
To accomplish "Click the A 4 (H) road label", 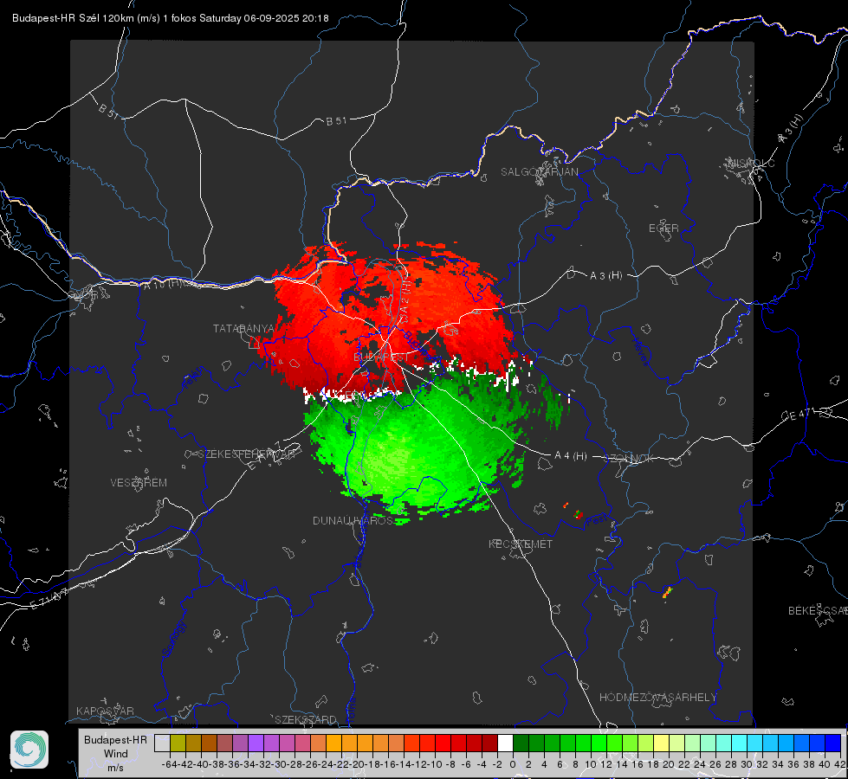I will [571, 456].
